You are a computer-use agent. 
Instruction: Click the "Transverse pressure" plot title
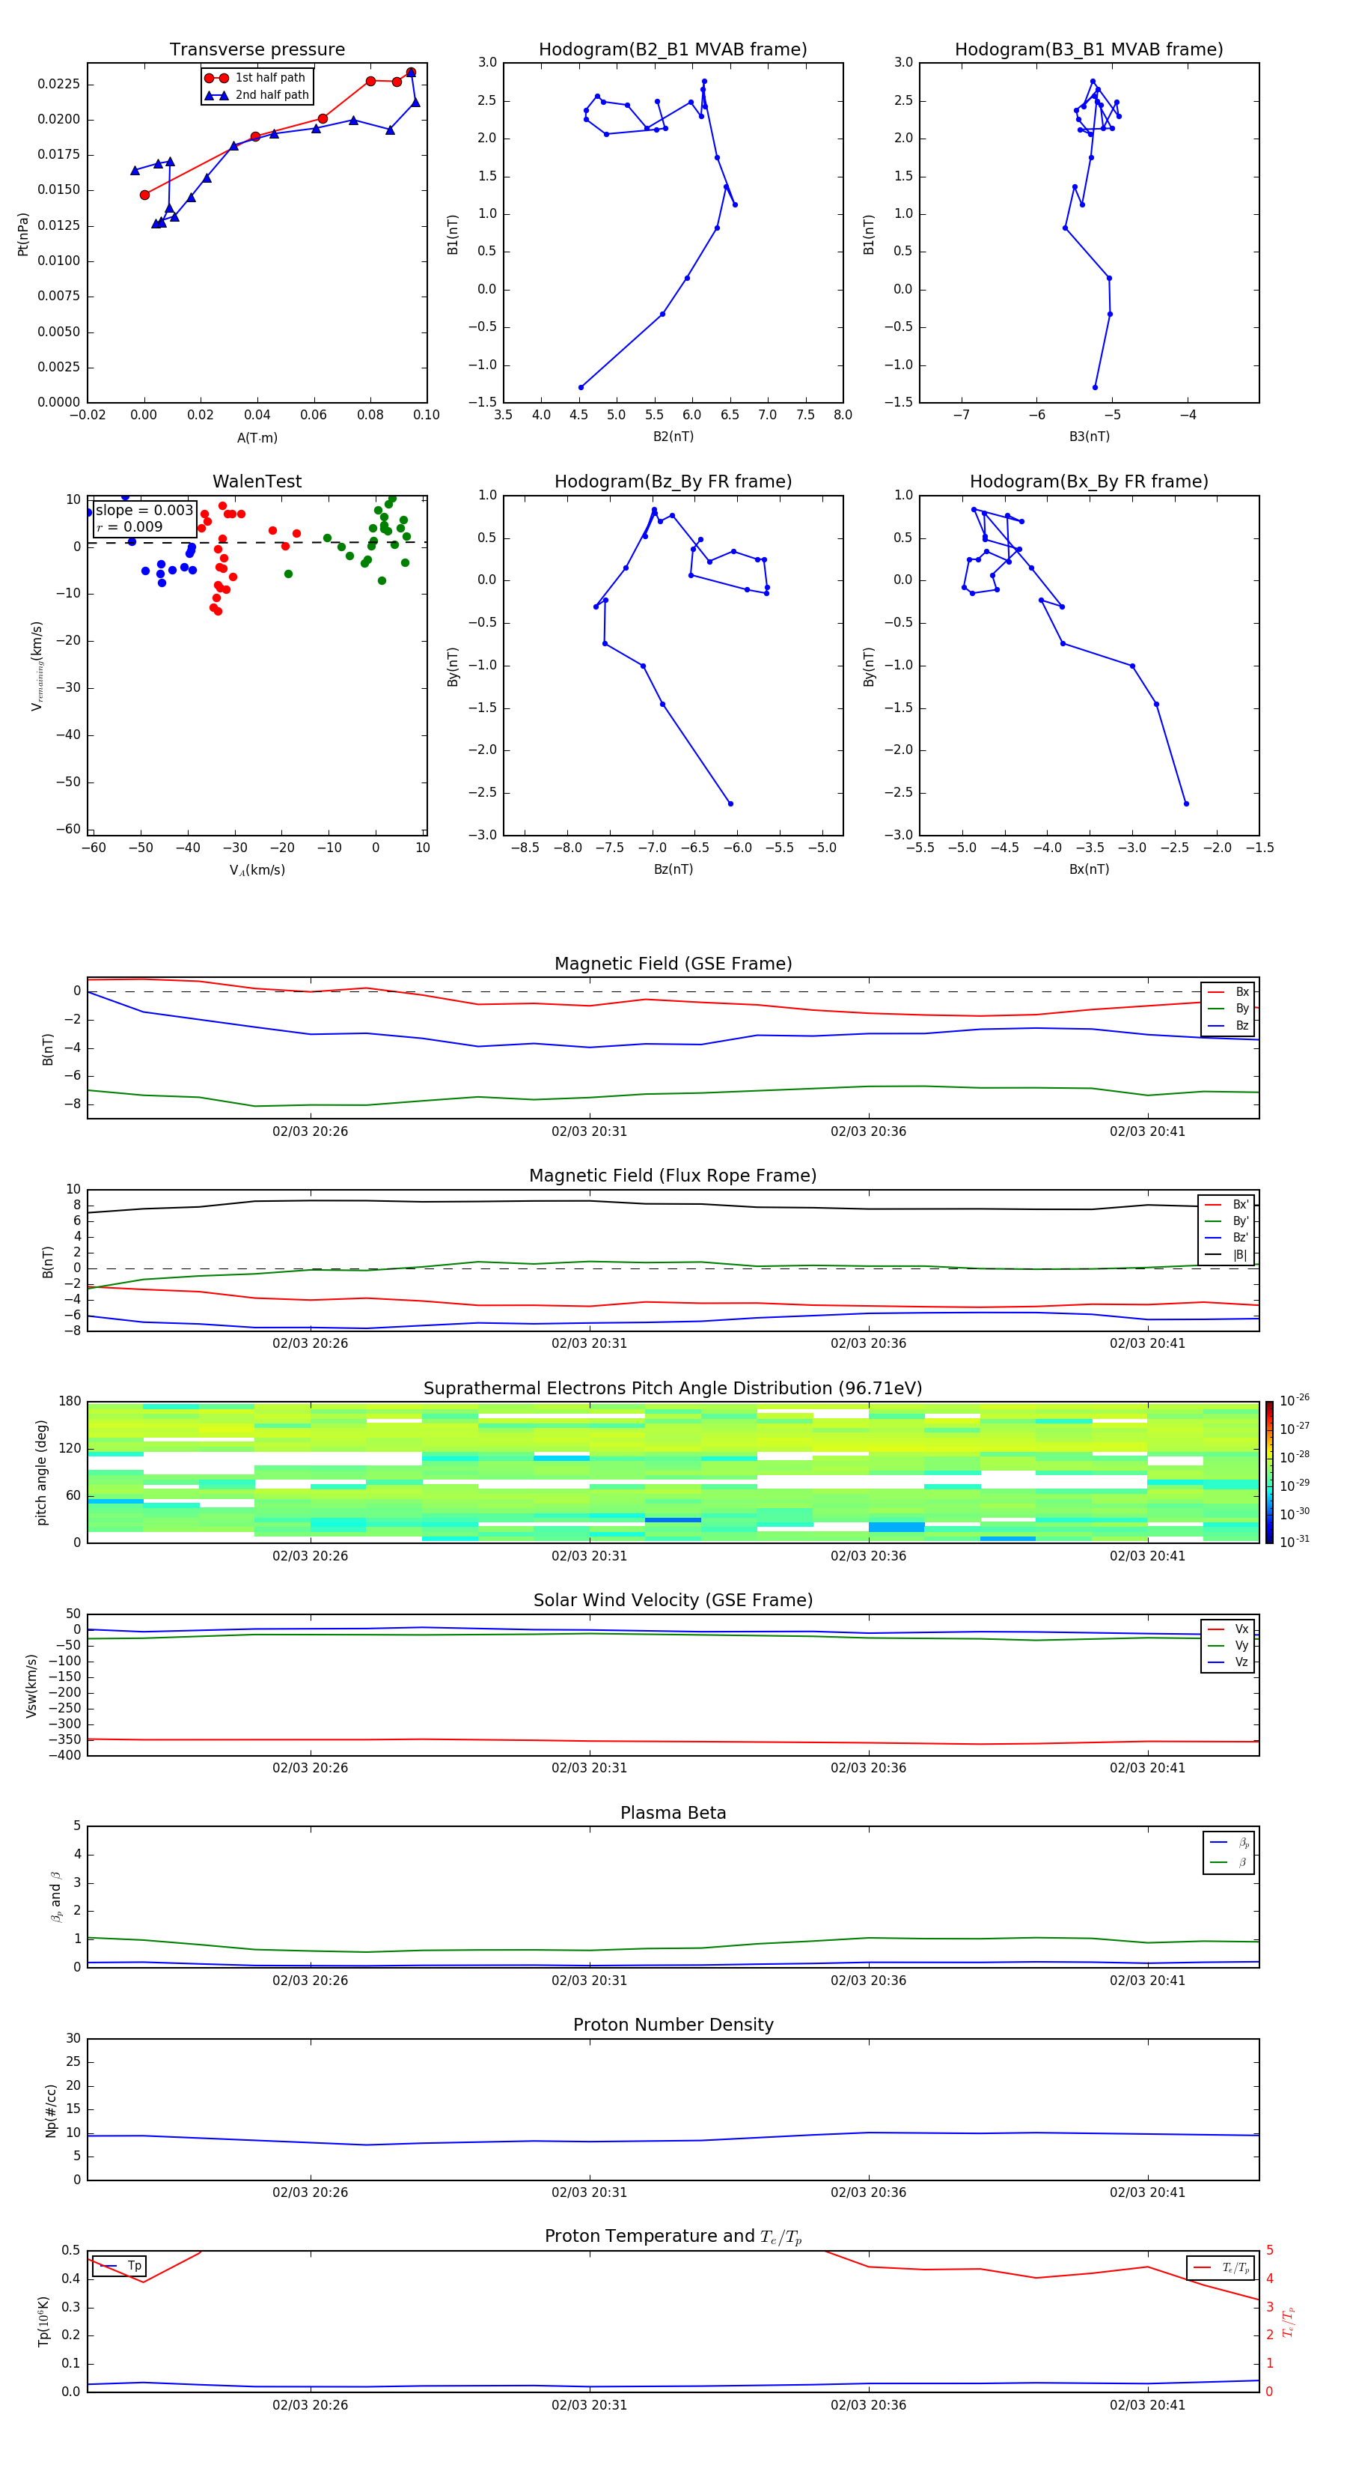tap(257, 49)
